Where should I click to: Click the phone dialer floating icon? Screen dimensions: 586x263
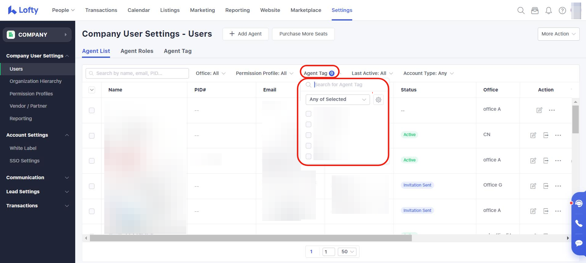click(x=579, y=224)
